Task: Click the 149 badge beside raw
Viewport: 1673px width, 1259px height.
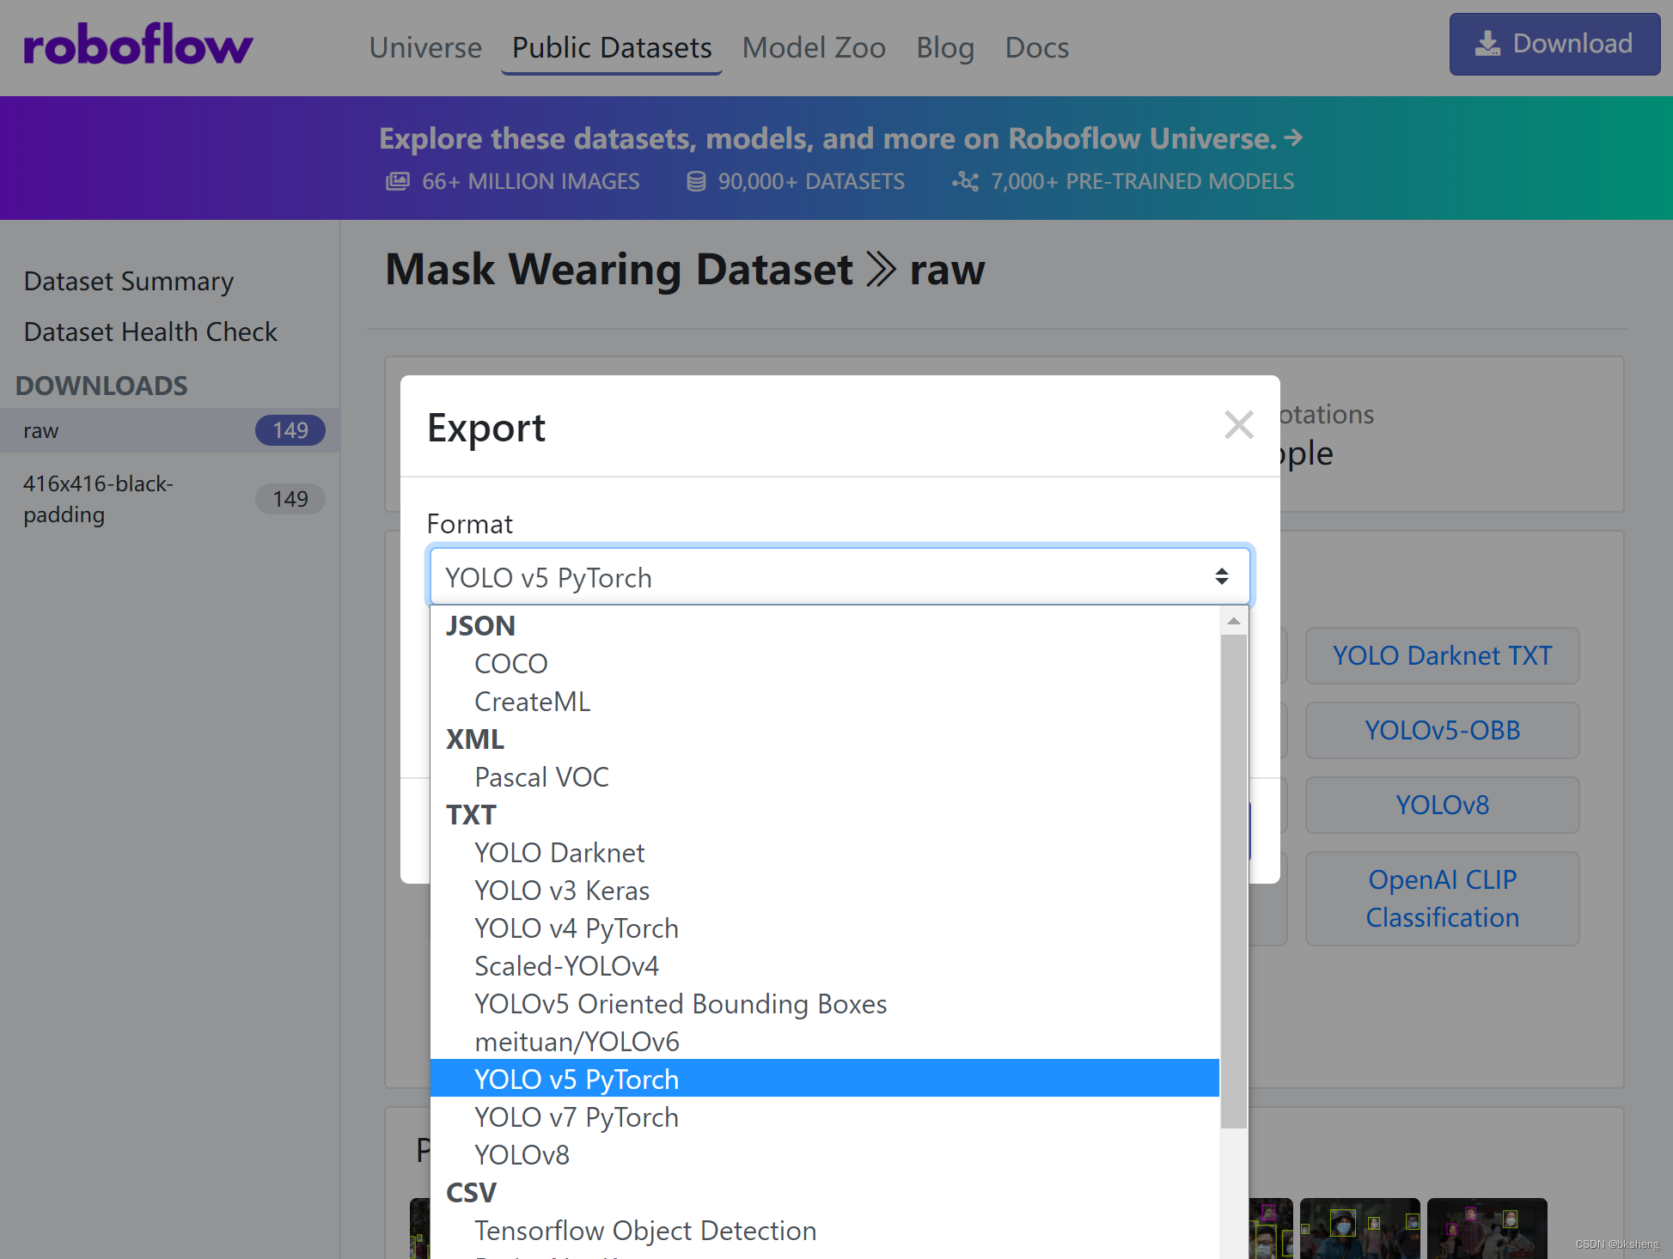Action: (290, 430)
